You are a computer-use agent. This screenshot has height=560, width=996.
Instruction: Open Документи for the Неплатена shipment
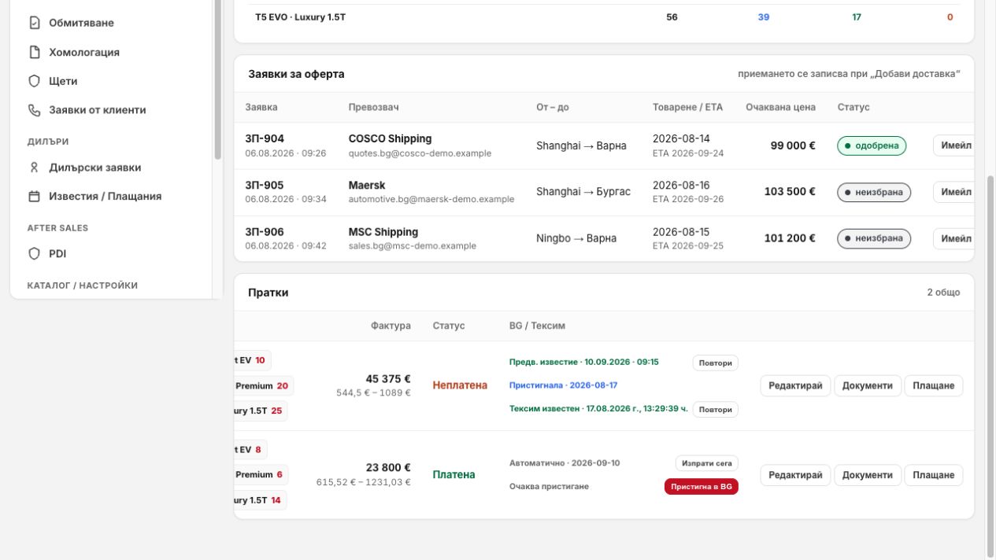868,385
